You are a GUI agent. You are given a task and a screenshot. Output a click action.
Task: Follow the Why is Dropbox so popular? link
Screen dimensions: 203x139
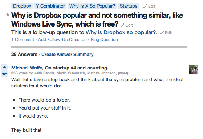[121, 32]
